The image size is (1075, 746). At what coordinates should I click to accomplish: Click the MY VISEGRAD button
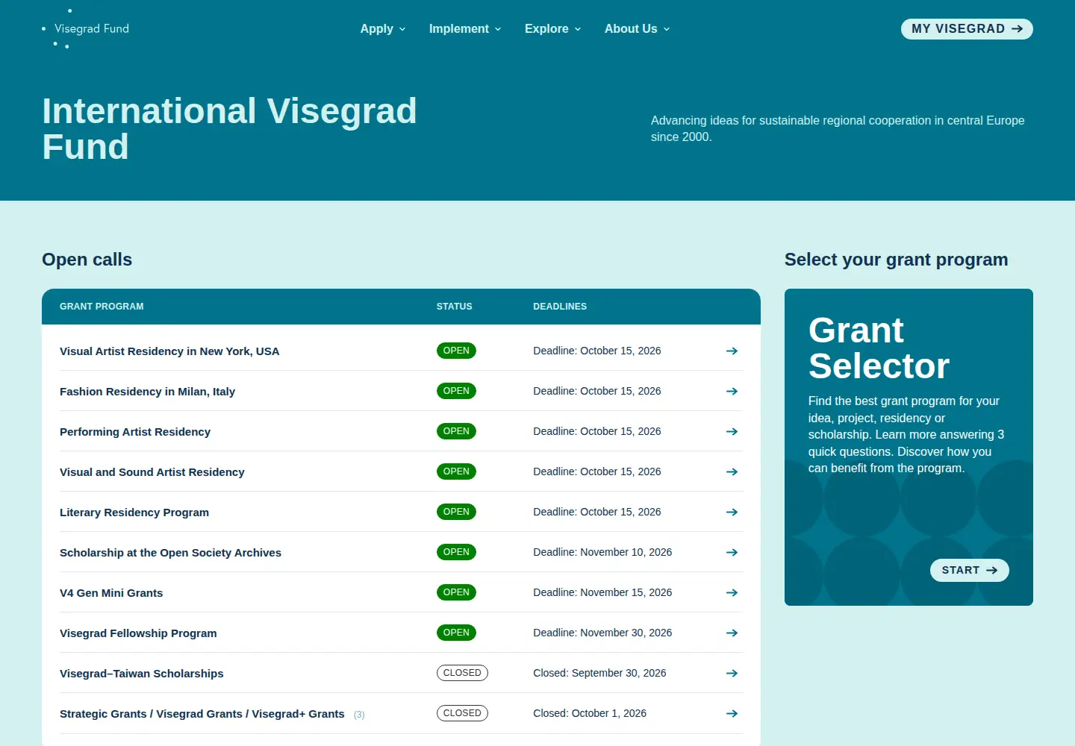(x=967, y=28)
